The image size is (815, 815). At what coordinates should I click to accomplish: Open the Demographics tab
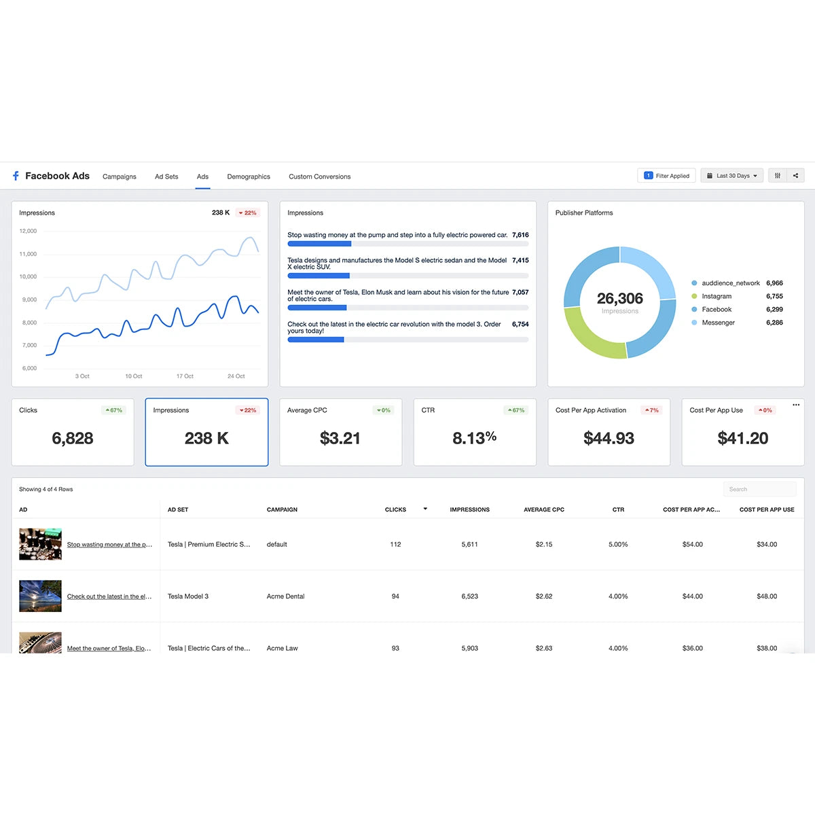pos(249,177)
